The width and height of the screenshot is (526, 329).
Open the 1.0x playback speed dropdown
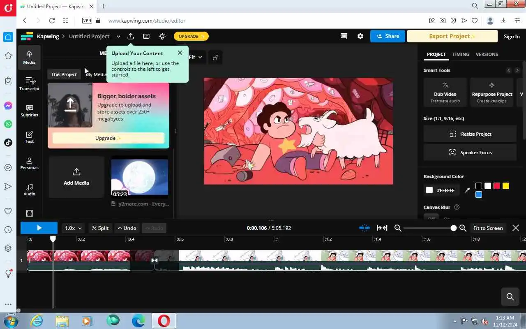click(x=74, y=228)
